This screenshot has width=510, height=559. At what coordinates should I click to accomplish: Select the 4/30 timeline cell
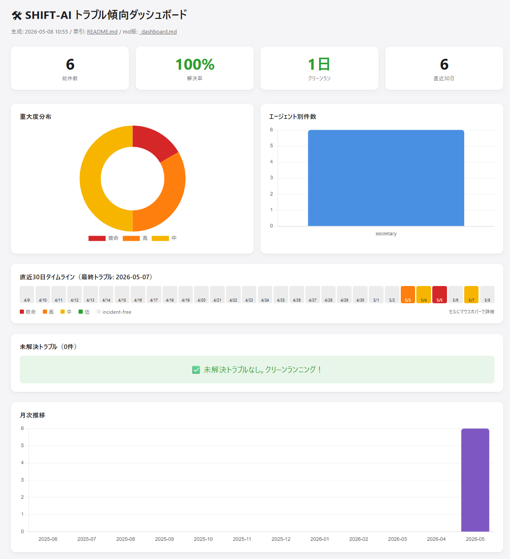click(x=360, y=294)
